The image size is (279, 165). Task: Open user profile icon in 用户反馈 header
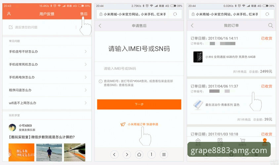[9, 14]
